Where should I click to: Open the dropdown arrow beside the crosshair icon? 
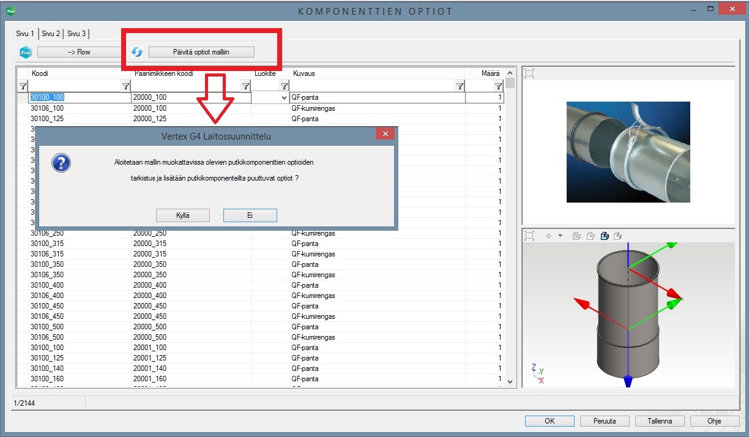pos(560,236)
